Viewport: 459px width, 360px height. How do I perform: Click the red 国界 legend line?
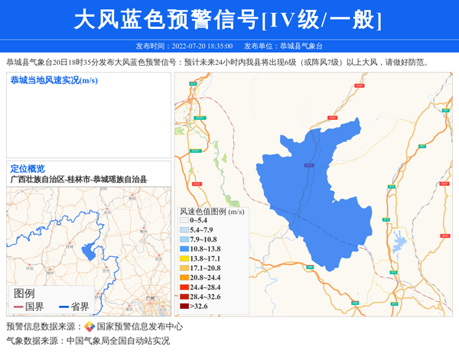(x=18, y=306)
